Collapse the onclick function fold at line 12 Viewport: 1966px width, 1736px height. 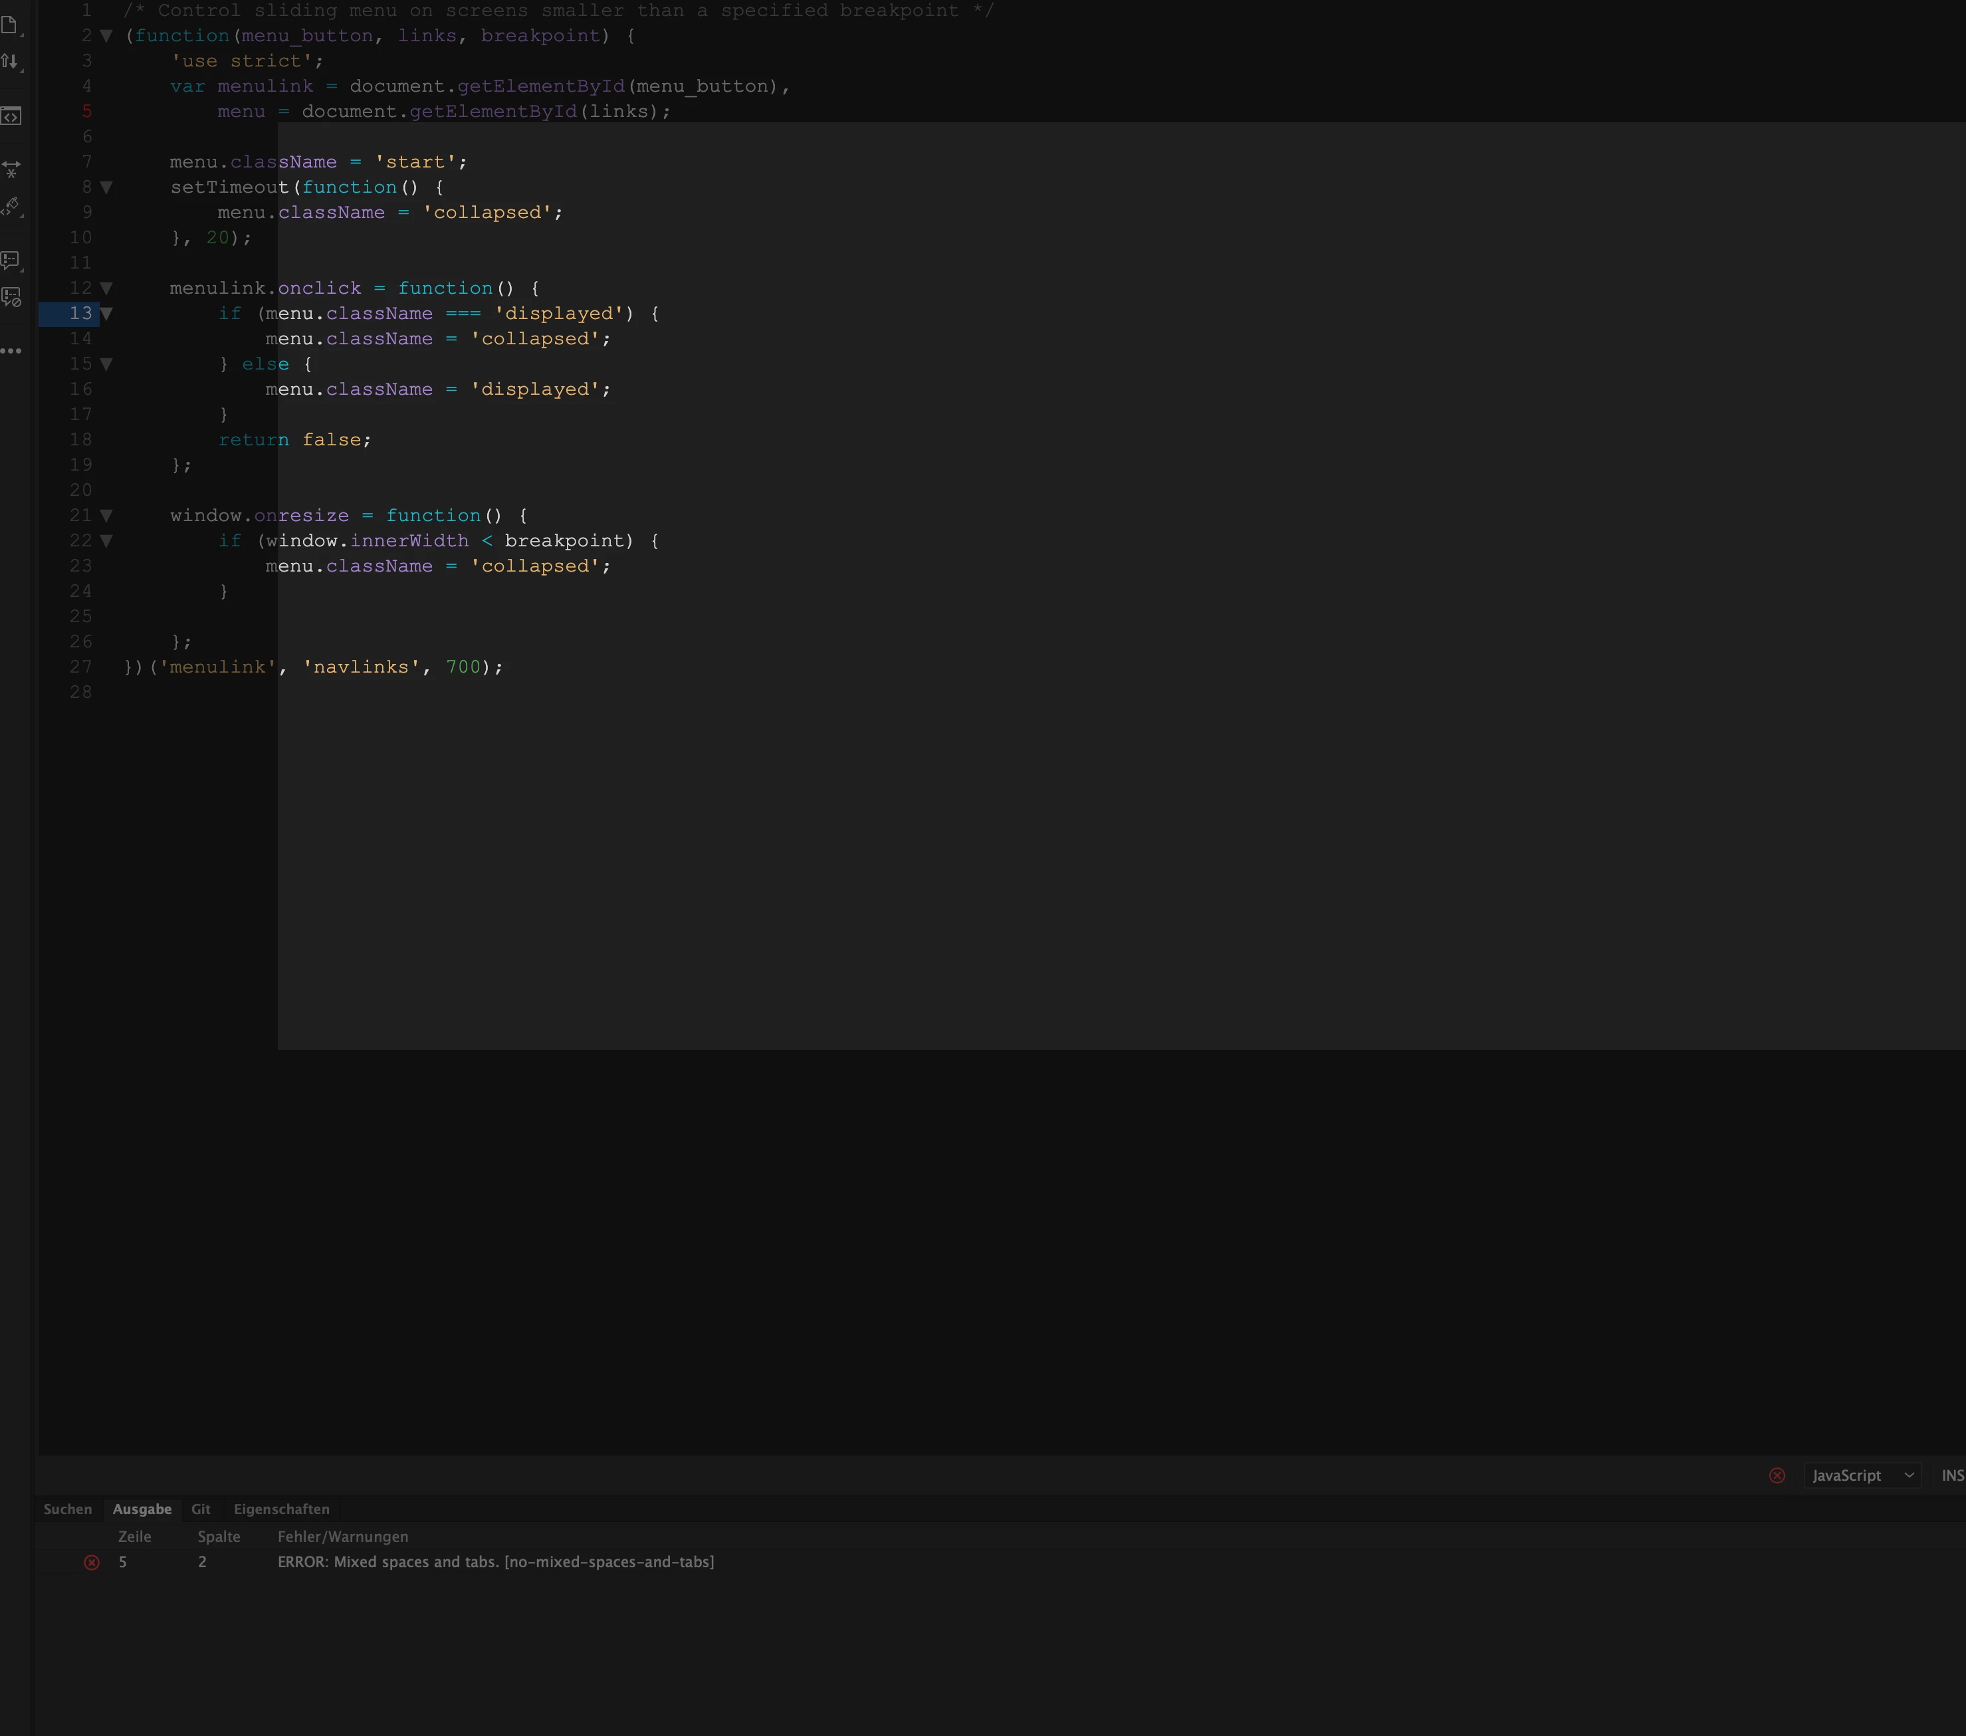point(107,288)
